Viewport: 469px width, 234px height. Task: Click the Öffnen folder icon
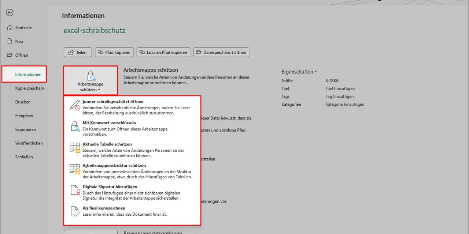pyautogui.click(x=10, y=55)
